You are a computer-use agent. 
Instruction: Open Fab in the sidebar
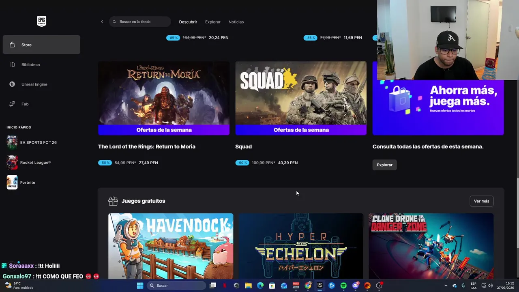point(41,104)
